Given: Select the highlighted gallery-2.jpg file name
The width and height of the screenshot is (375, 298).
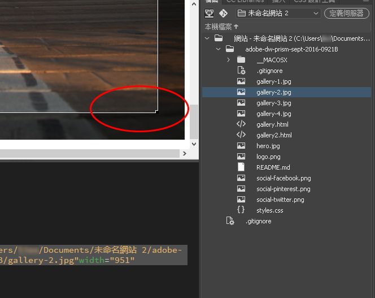Looking at the screenshot, I should coord(274,92).
